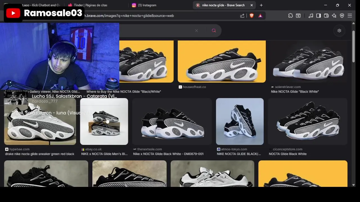Image resolution: width=360 pixels, height=202 pixels.
Task: Open the ebay shoe on box image
Action: 104,121
